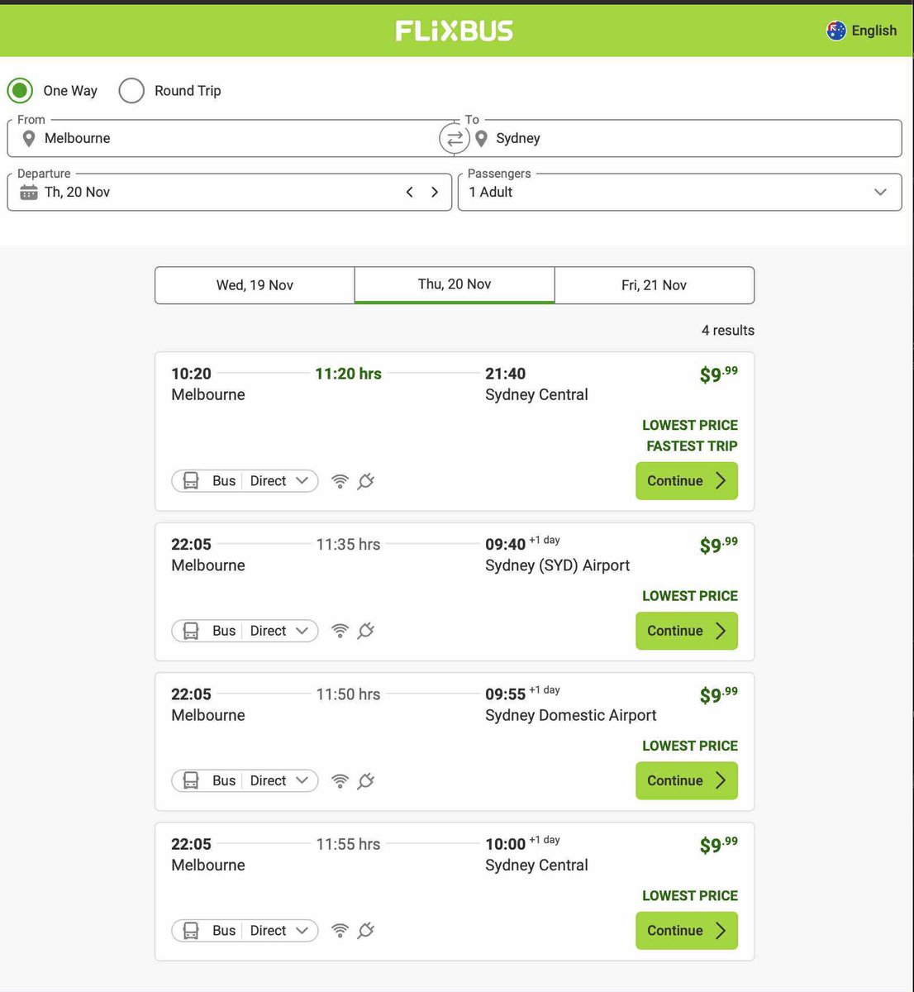914x992 pixels.
Task: Click the power outlet icon on the Sydney (SYD) Airport trip
Action: point(366,630)
